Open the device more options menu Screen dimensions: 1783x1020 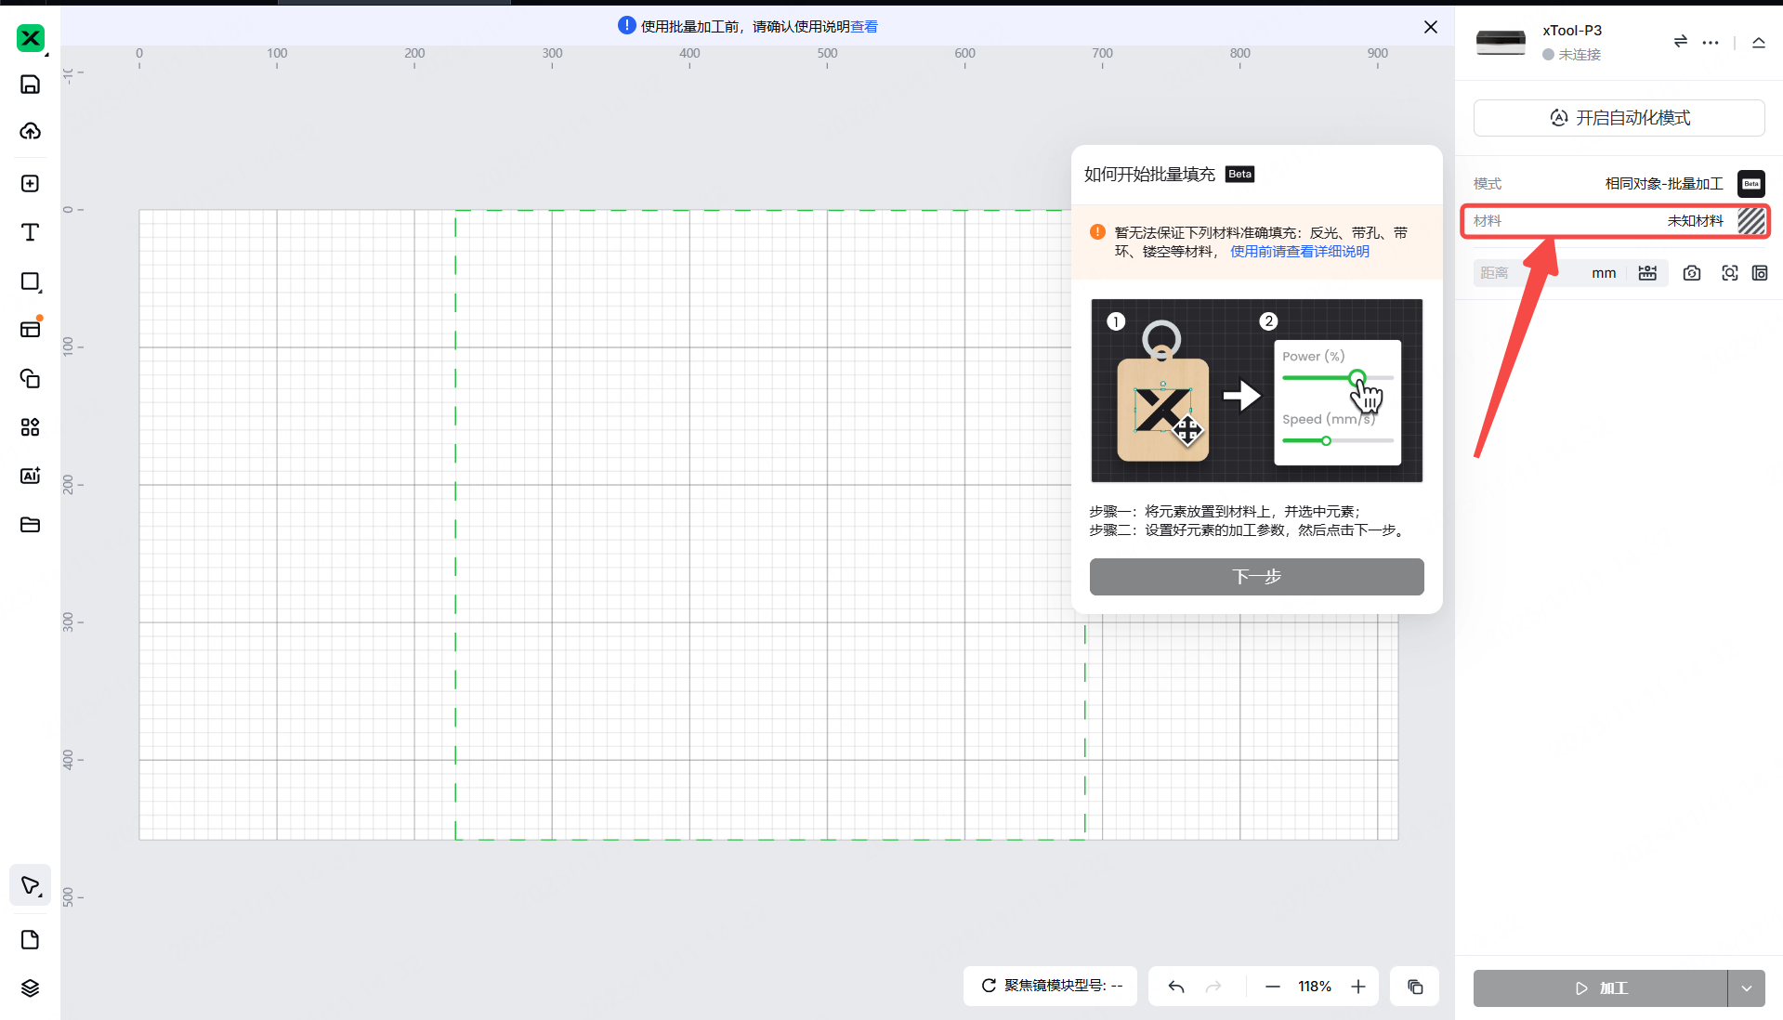coord(1710,43)
